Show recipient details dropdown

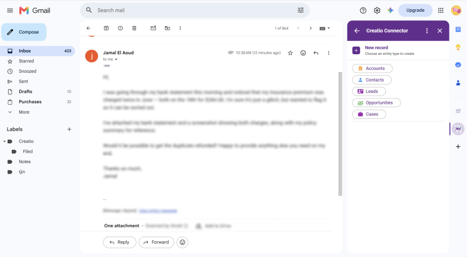tap(116, 59)
